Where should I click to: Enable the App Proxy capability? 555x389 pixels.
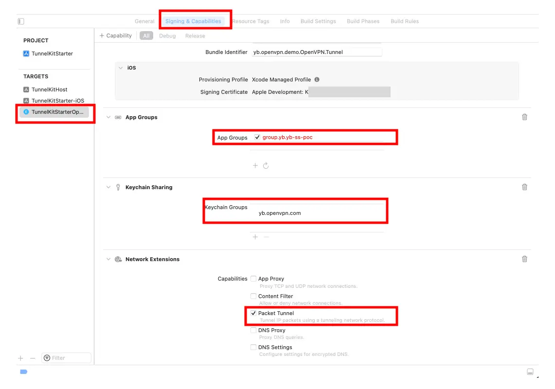click(x=253, y=279)
